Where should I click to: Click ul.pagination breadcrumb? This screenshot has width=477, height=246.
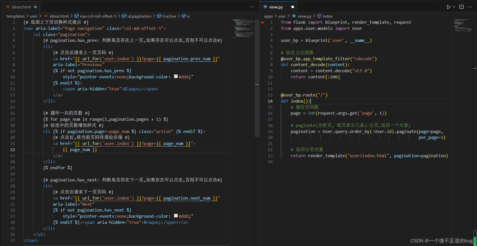140,16
